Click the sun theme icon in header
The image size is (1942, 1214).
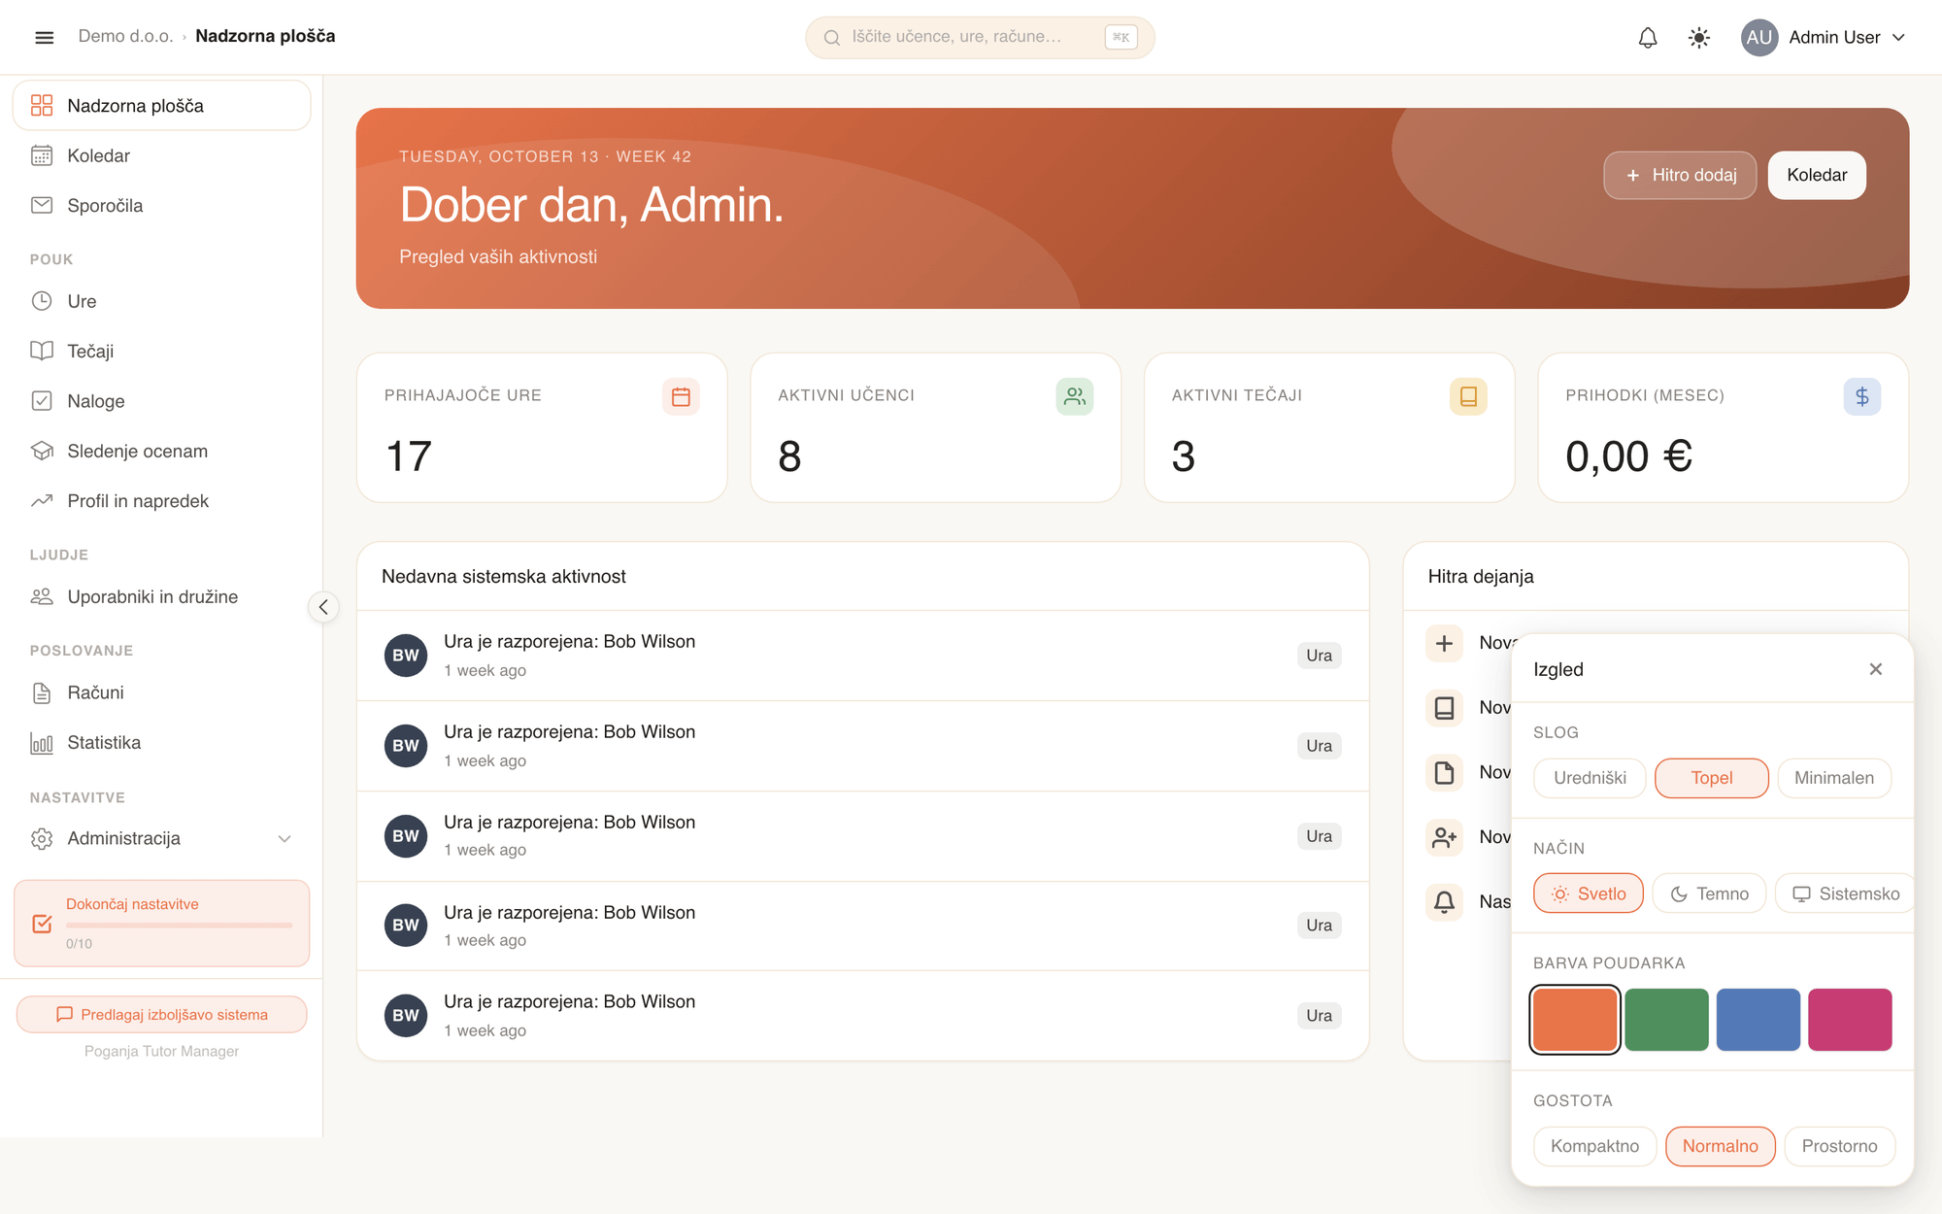coord(1699,38)
